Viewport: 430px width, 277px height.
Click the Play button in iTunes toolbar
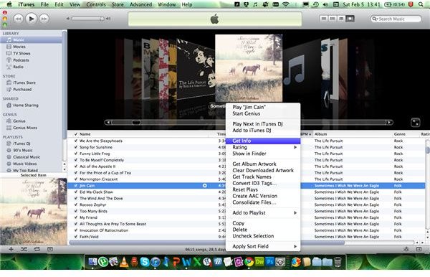[32, 19]
